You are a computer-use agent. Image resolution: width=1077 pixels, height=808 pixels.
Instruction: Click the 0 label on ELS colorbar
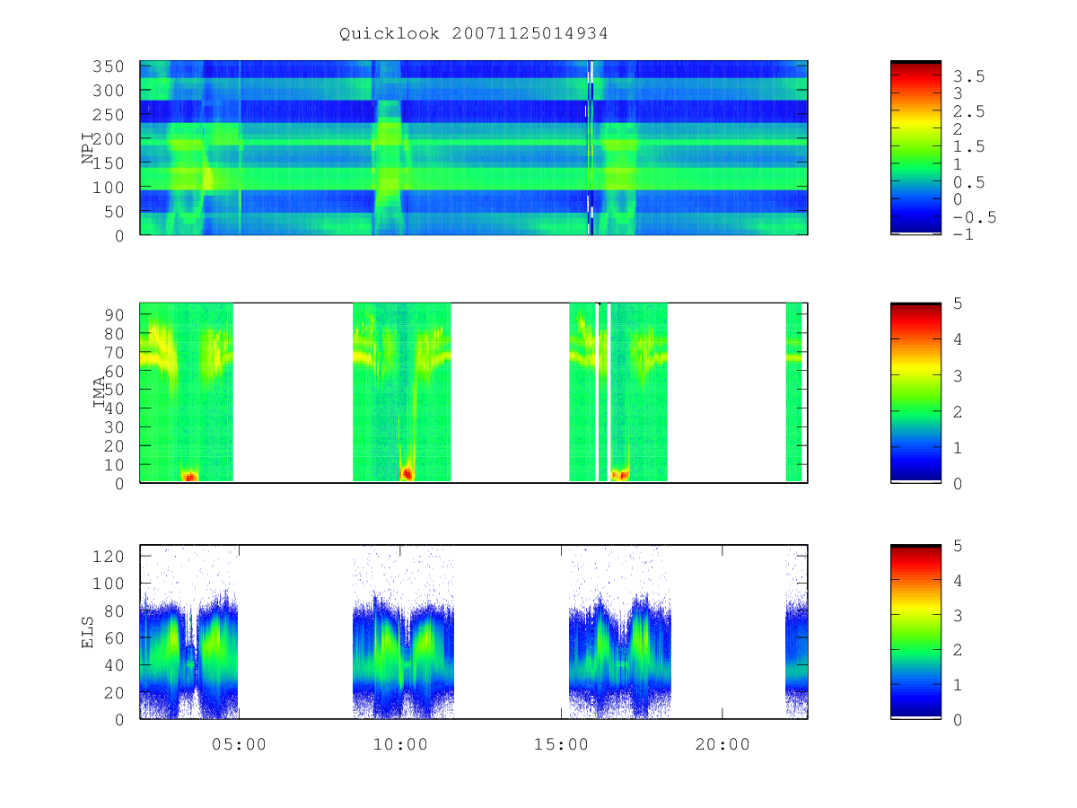(x=958, y=719)
